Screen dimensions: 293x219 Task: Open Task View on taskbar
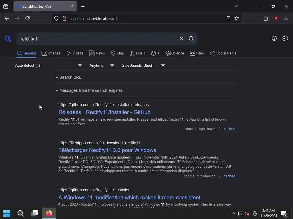(x=34, y=213)
